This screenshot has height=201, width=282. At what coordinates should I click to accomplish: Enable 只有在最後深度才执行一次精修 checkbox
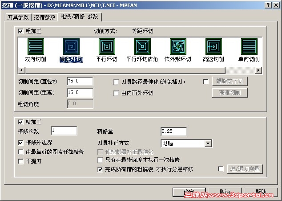click(100, 160)
